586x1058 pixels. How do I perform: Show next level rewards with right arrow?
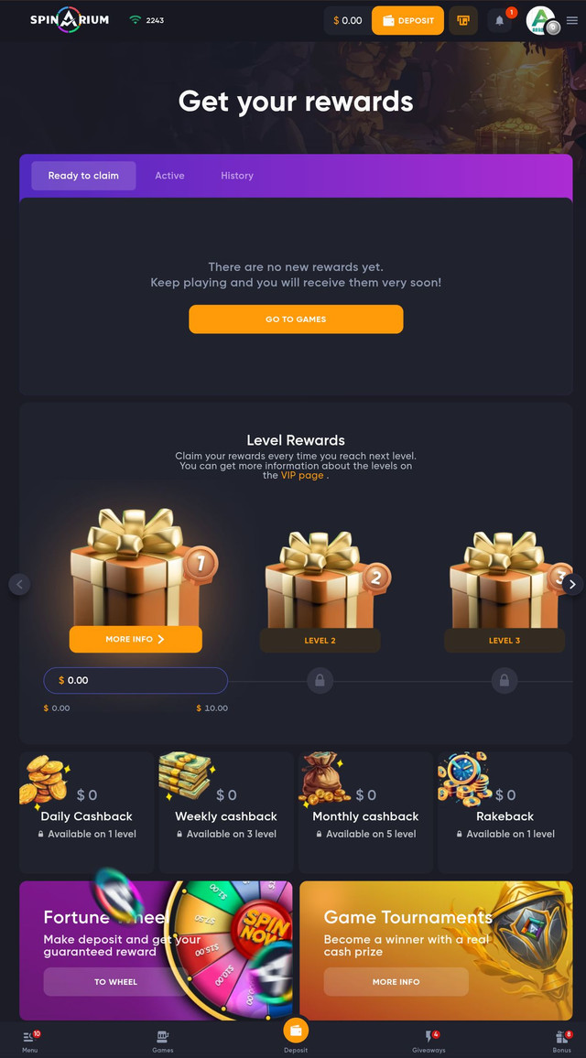click(x=572, y=584)
